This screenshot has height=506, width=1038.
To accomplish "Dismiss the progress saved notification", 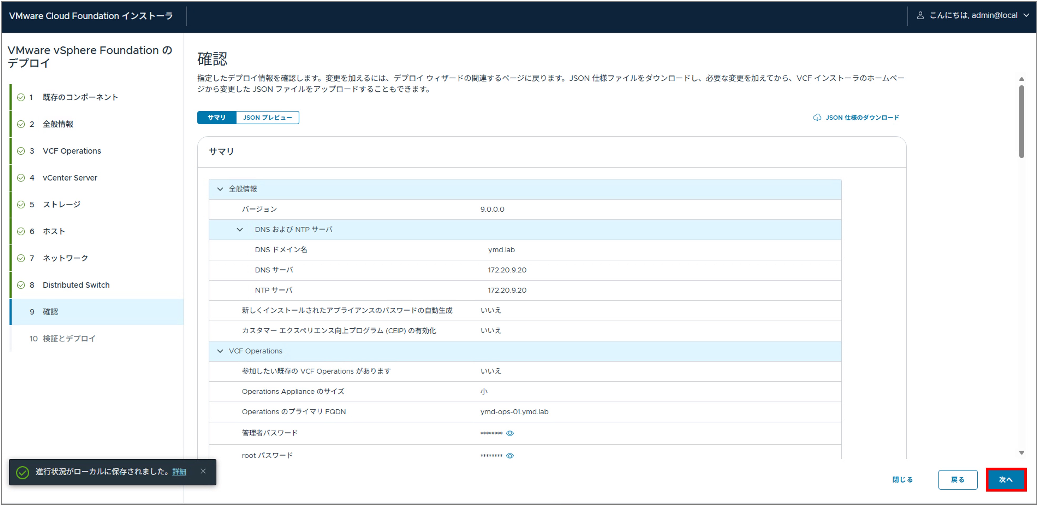I will point(203,471).
